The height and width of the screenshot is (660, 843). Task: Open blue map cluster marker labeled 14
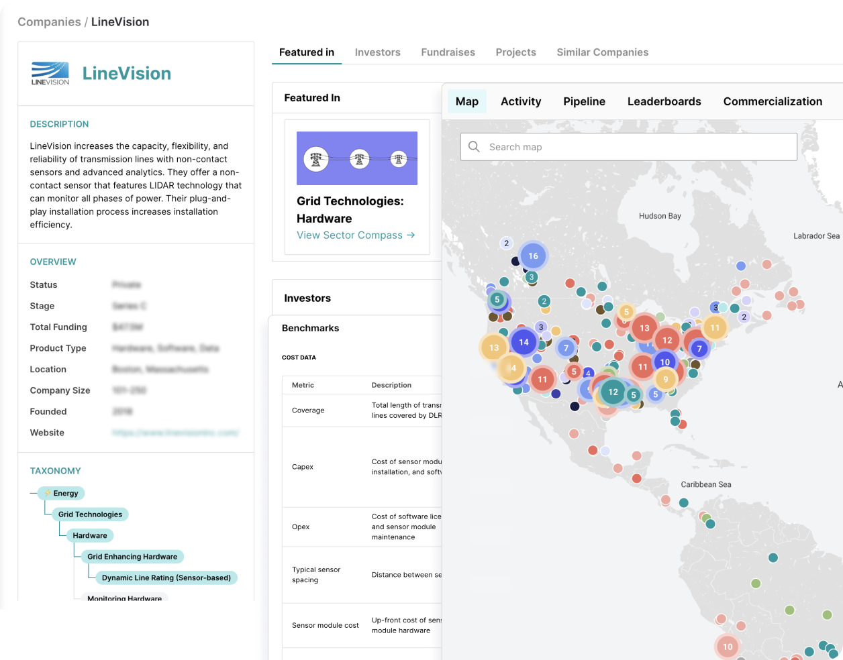(524, 342)
